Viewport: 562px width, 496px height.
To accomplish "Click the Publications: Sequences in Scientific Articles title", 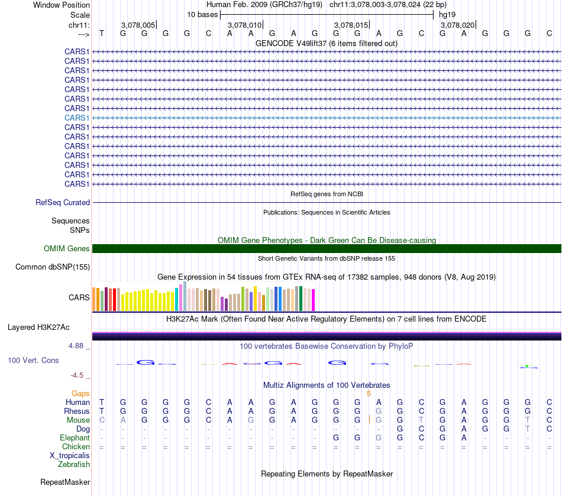I will (x=327, y=212).
